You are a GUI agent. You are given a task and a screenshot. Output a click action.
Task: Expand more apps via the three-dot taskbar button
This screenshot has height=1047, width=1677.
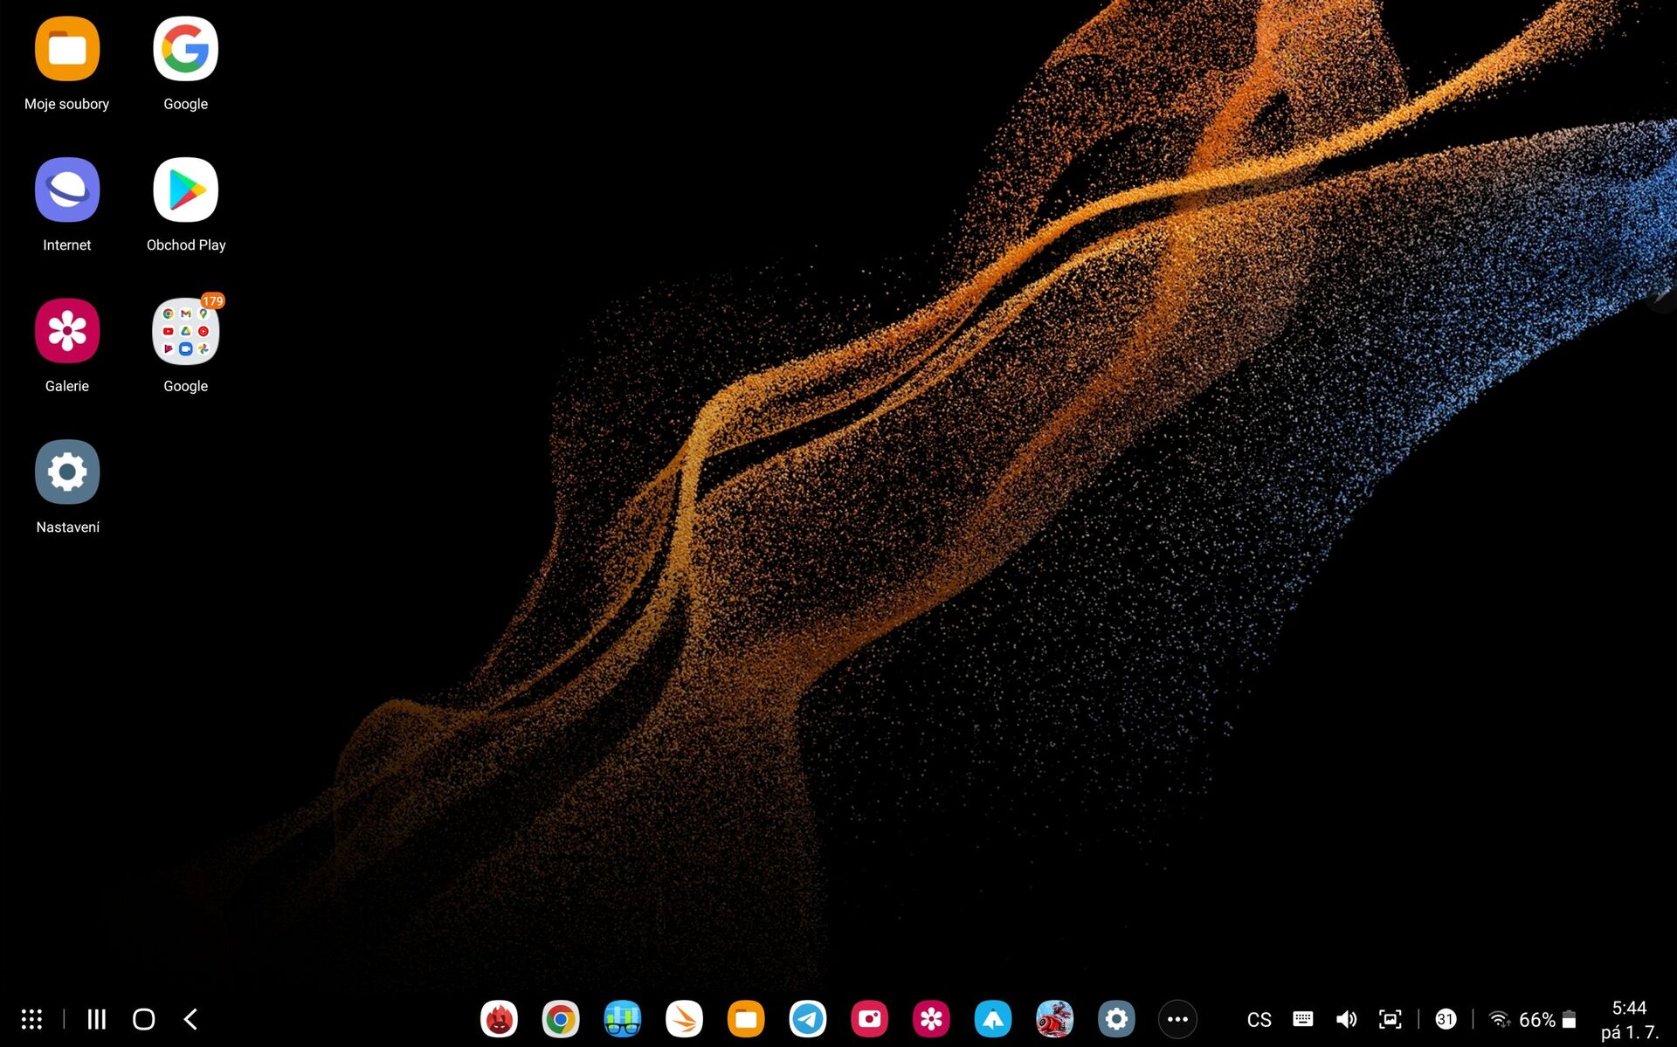click(x=1177, y=1018)
